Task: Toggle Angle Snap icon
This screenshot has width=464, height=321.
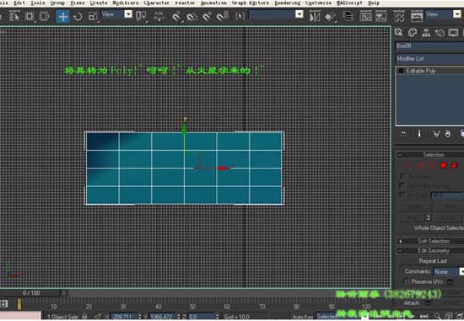Action: tap(192, 16)
